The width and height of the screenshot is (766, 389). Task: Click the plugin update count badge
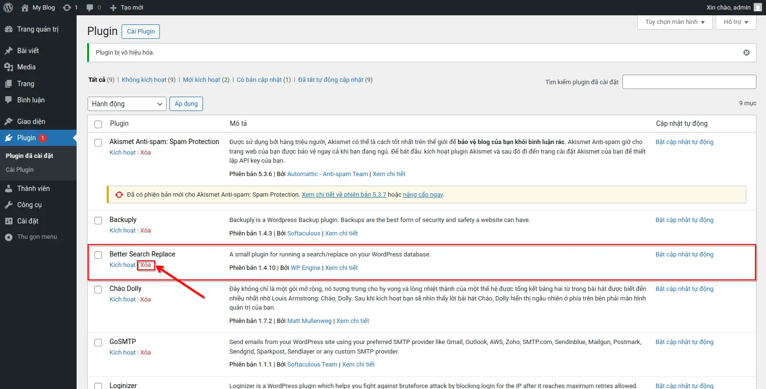click(x=43, y=138)
